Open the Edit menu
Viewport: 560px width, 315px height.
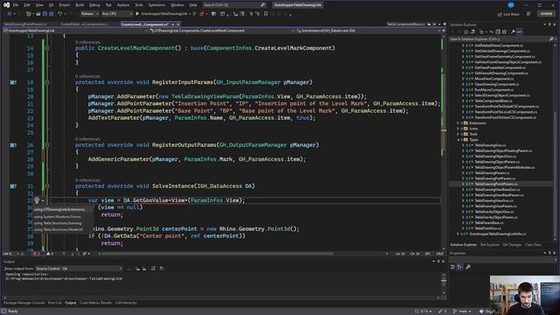point(27,5)
